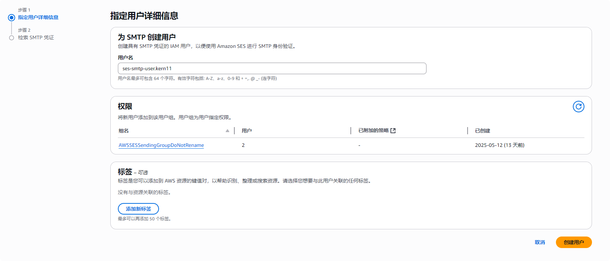Click the 为 SMTP 创建用户 heading
Viewport: 610px width, 261px height.
[147, 37]
